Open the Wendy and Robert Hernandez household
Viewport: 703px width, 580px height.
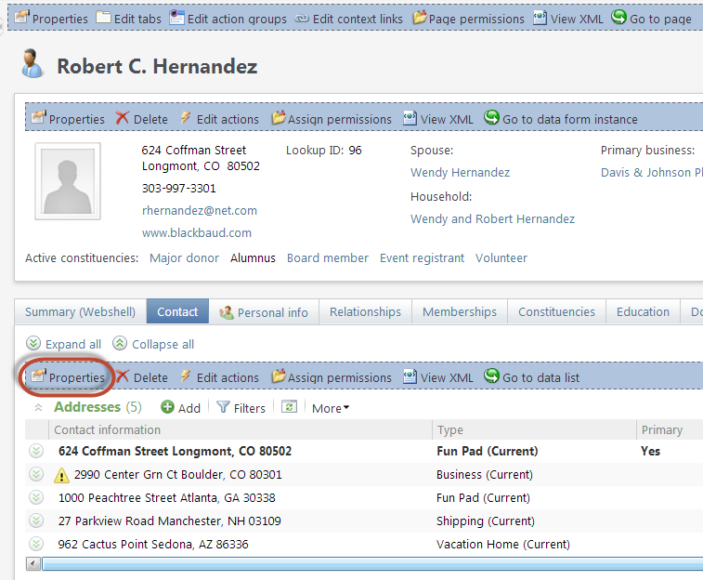click(x=492, y=219)
